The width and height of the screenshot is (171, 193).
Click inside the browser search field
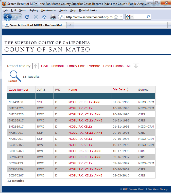(140, 17)
